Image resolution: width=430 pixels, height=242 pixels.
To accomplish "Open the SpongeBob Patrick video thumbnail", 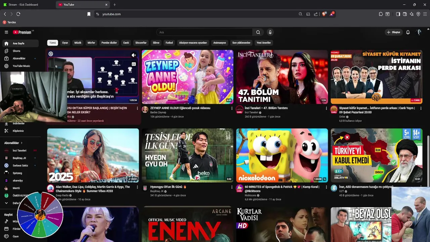I will click(282, 155).
